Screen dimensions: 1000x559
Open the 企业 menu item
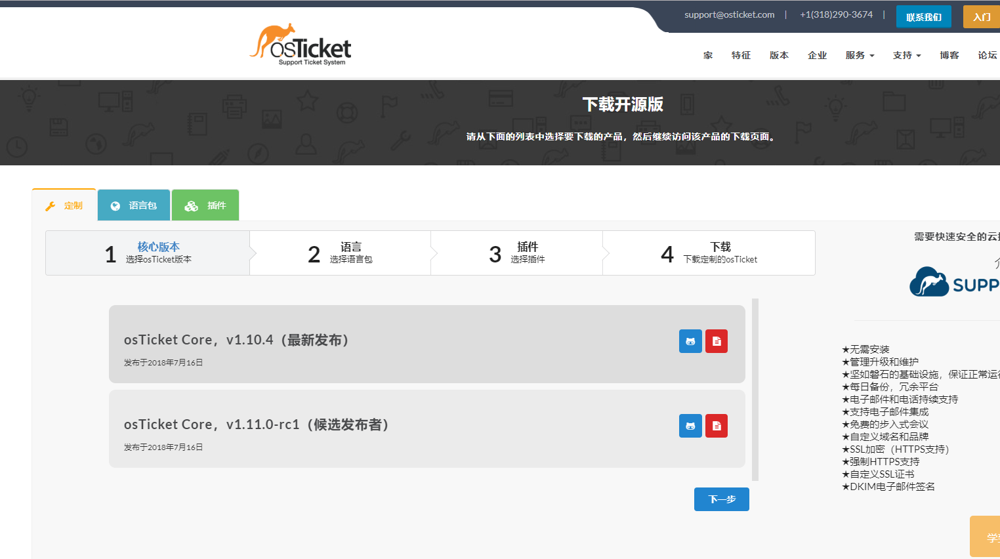click(x=817, y=55)
